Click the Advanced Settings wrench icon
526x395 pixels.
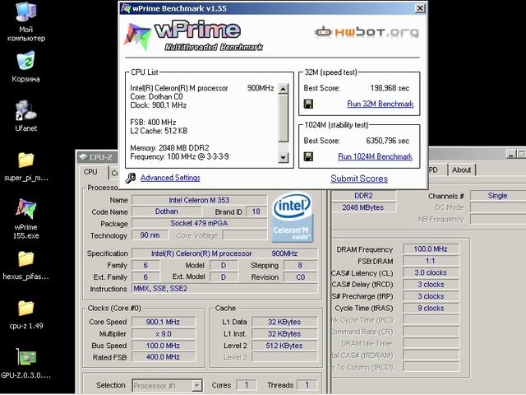(130, 178)
